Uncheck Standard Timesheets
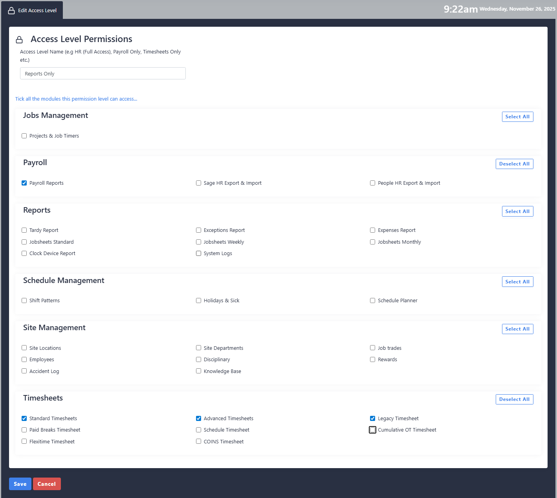 click(x=24, y=419)
